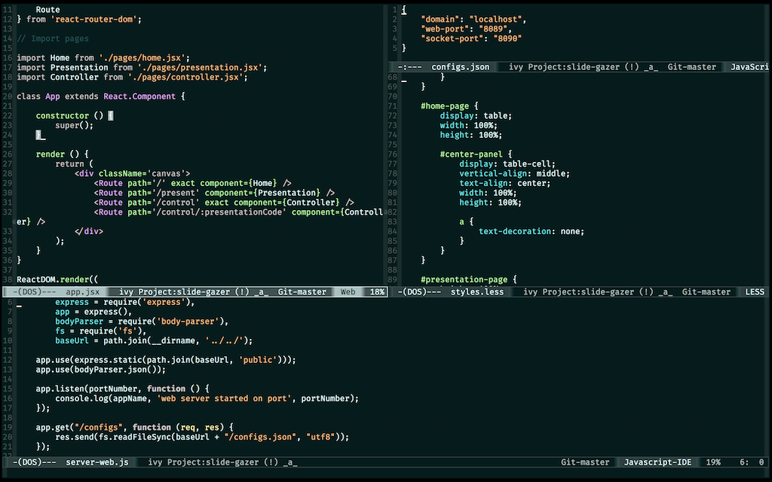Click the './pages/presentation.jsx' import path
The width and height of the screenshot is (772, 482).
(200, 67)
